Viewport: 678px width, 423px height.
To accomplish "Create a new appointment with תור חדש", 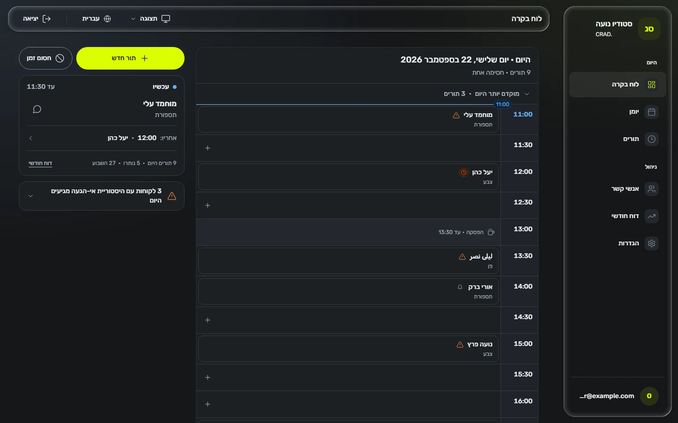I will pyautogui.click(x=130, y=58).
